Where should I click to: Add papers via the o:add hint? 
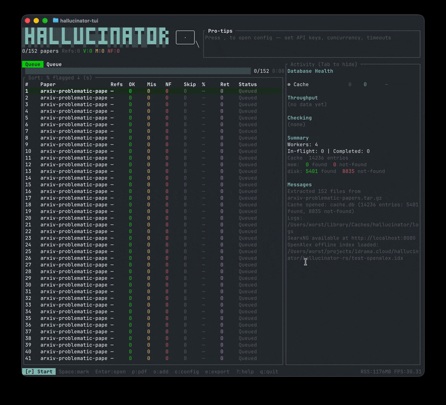[161, 372]
